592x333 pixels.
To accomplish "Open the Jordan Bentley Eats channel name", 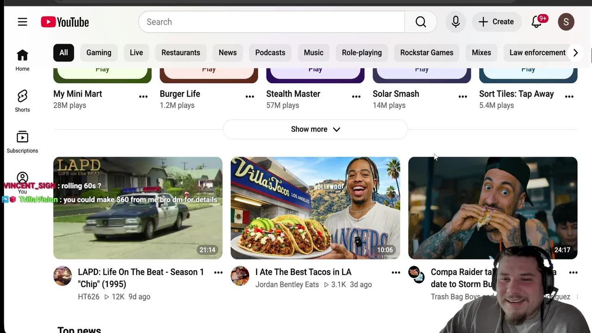I will pyautogui.click(x=287, y=284).
